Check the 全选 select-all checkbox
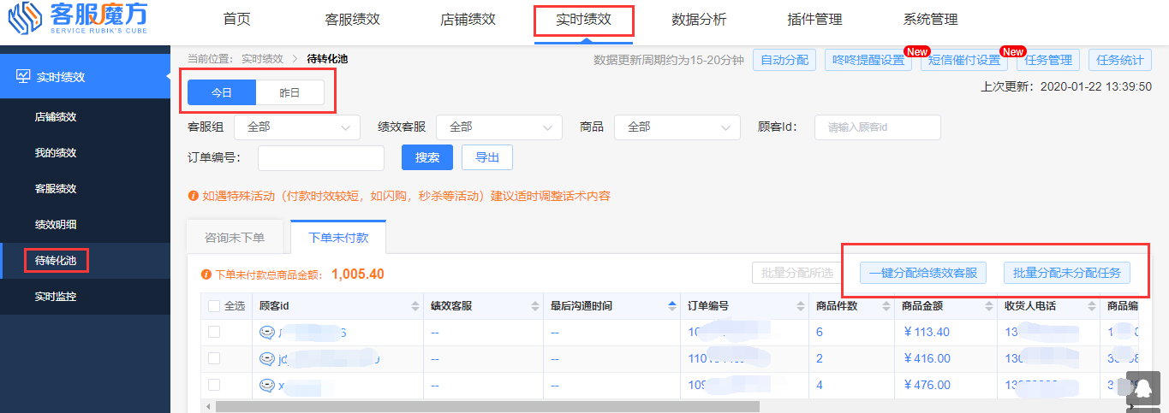Viewport: 1169px width, 413px height. [214, 306]
